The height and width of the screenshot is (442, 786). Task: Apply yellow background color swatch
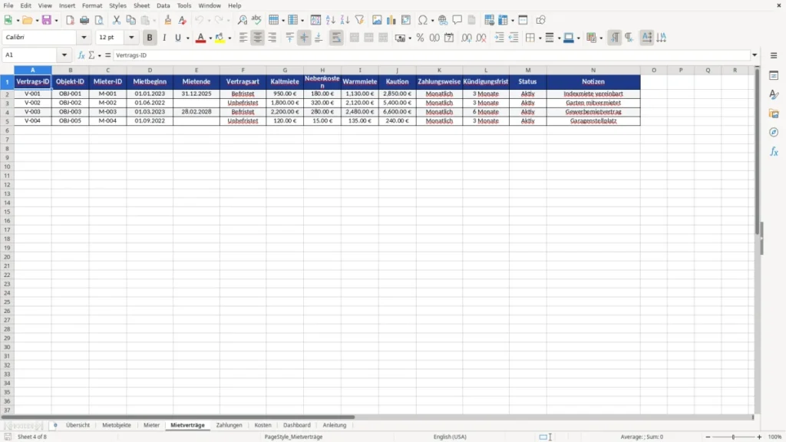[220, 38]
